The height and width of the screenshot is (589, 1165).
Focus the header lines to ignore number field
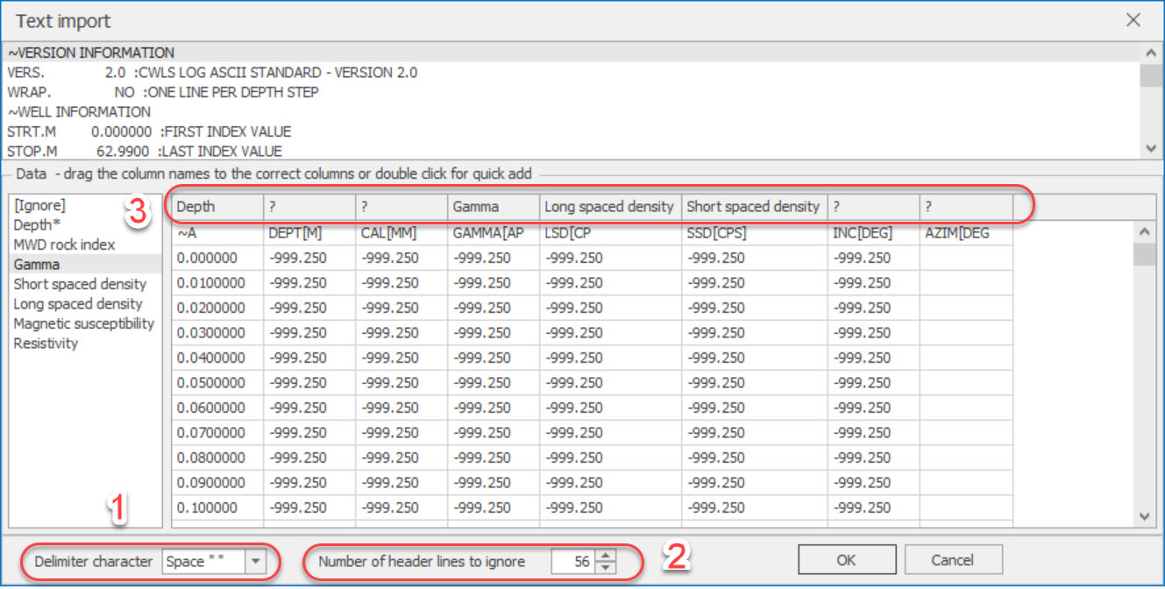point(573,561)
